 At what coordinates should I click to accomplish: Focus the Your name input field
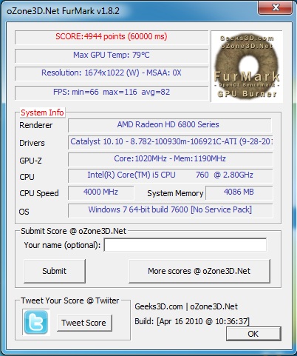[185, 245]
